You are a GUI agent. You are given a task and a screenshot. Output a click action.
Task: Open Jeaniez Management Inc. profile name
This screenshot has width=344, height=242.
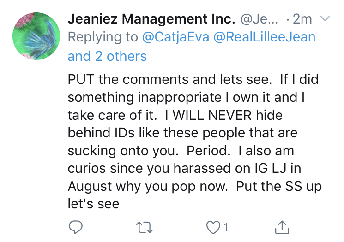[151, 19]
